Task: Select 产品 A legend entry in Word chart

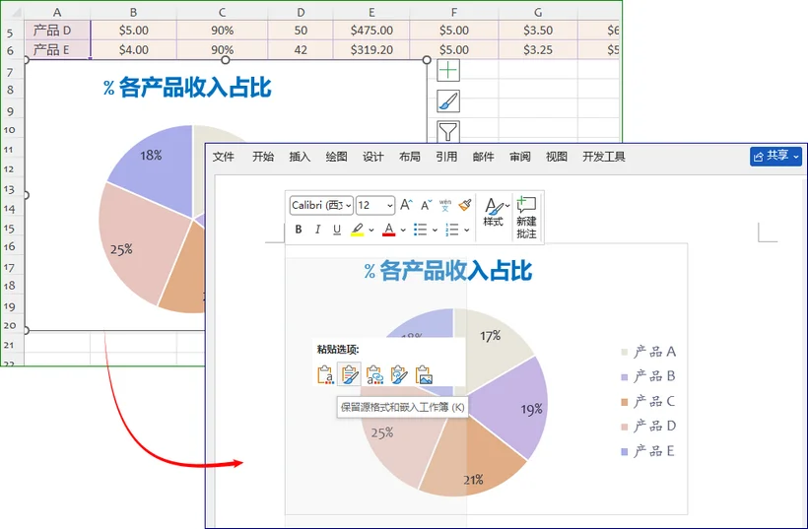Action: [648, 352]
